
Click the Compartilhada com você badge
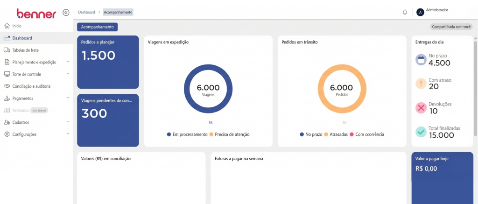(x=451, y=27)
